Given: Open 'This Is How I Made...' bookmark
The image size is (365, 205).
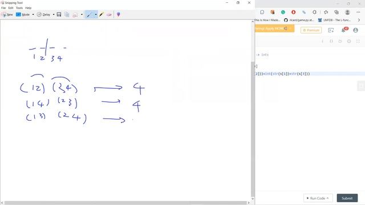Looking at the screenshot, I should [267, 20].
